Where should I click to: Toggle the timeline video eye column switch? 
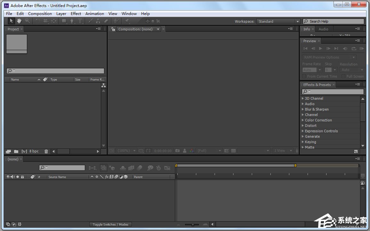8,177
